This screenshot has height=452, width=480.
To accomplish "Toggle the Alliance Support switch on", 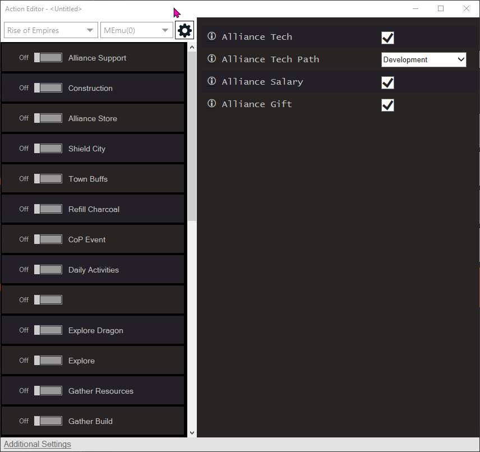I will point(48,58).
